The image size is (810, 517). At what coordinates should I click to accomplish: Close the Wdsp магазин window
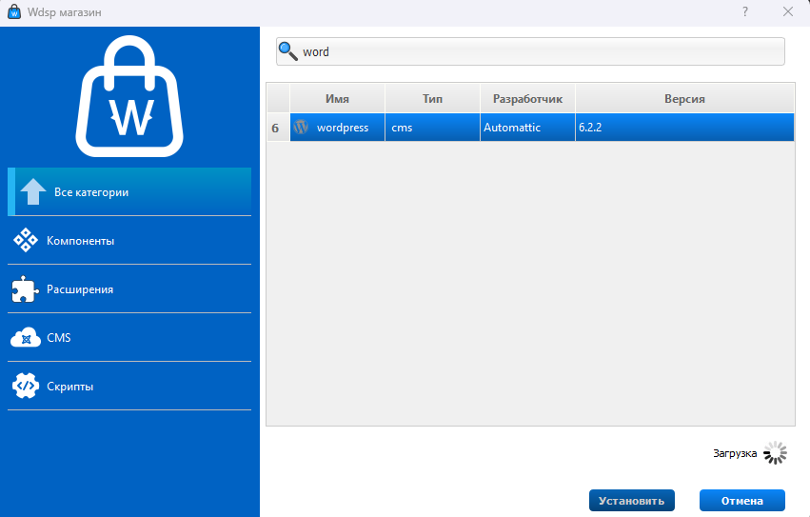coord(788,11)
